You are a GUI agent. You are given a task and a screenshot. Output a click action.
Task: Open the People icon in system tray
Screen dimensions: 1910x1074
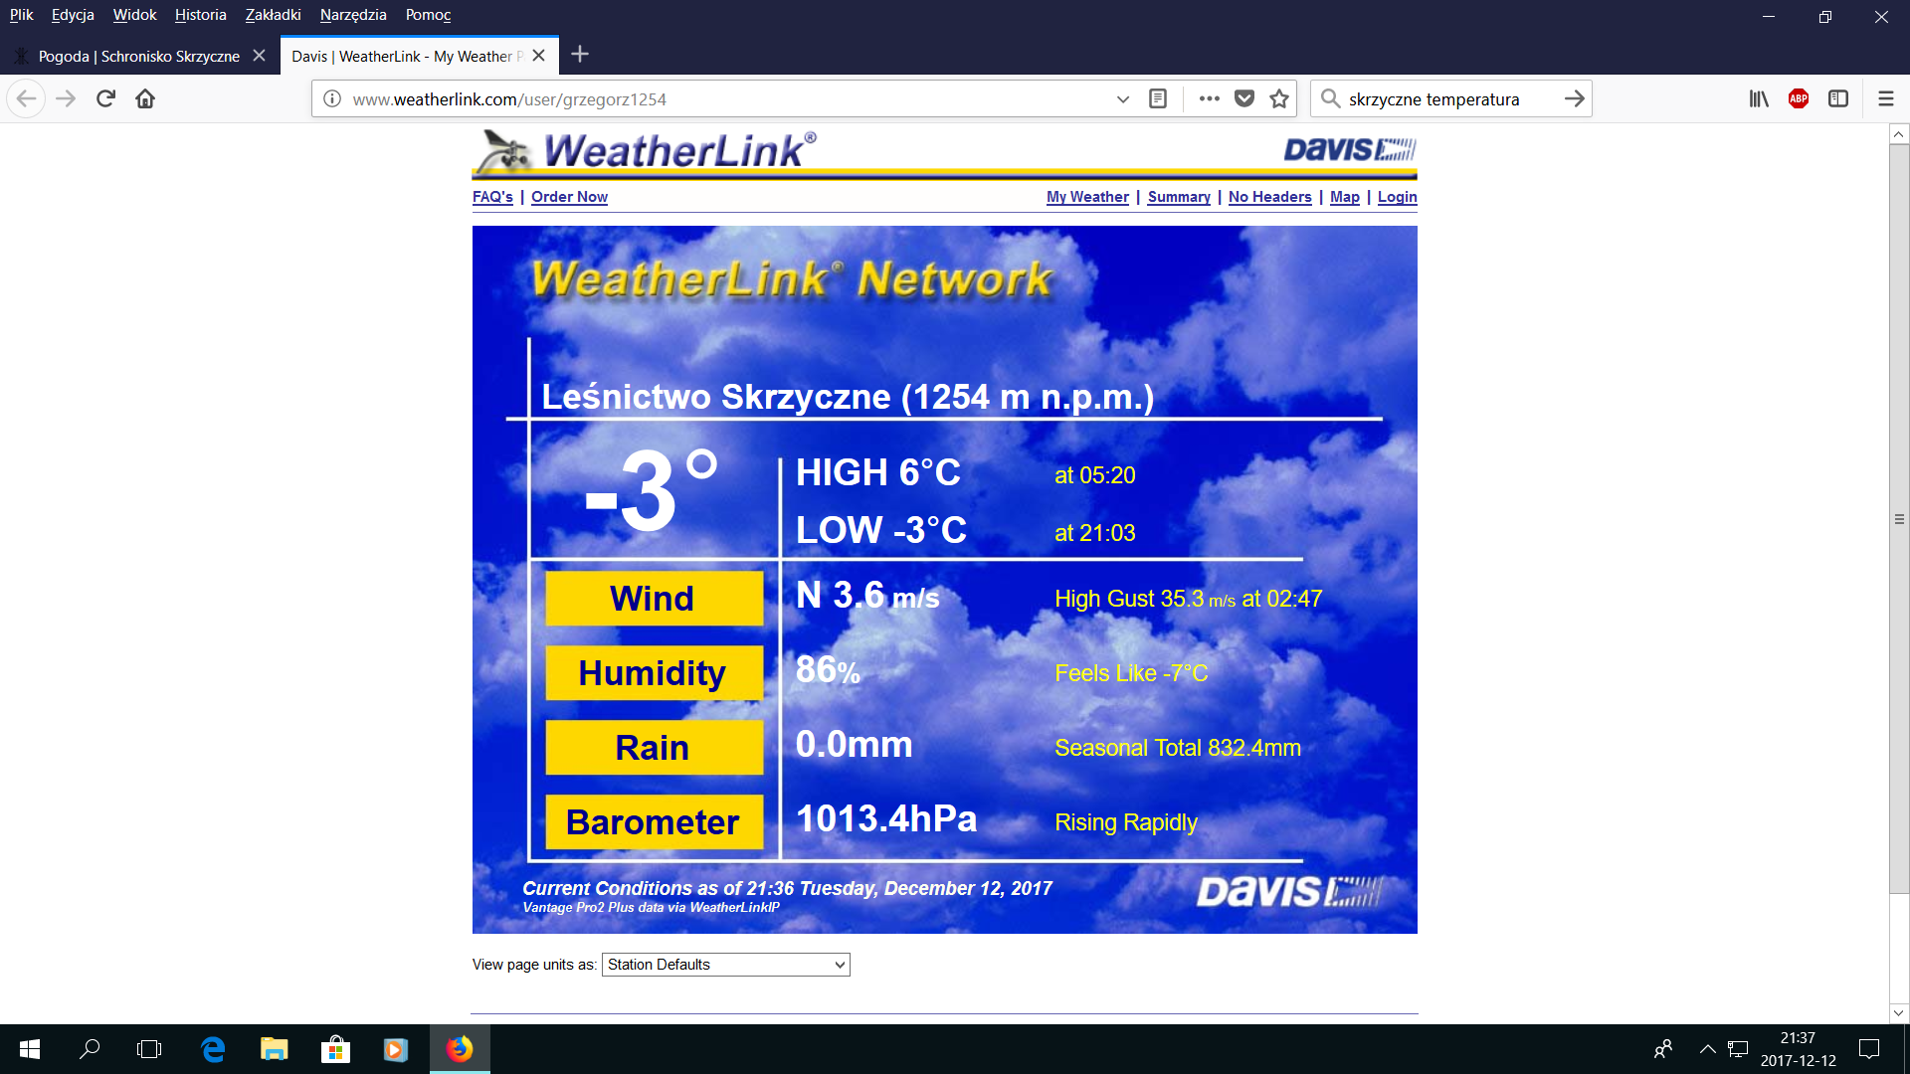1663,1049
